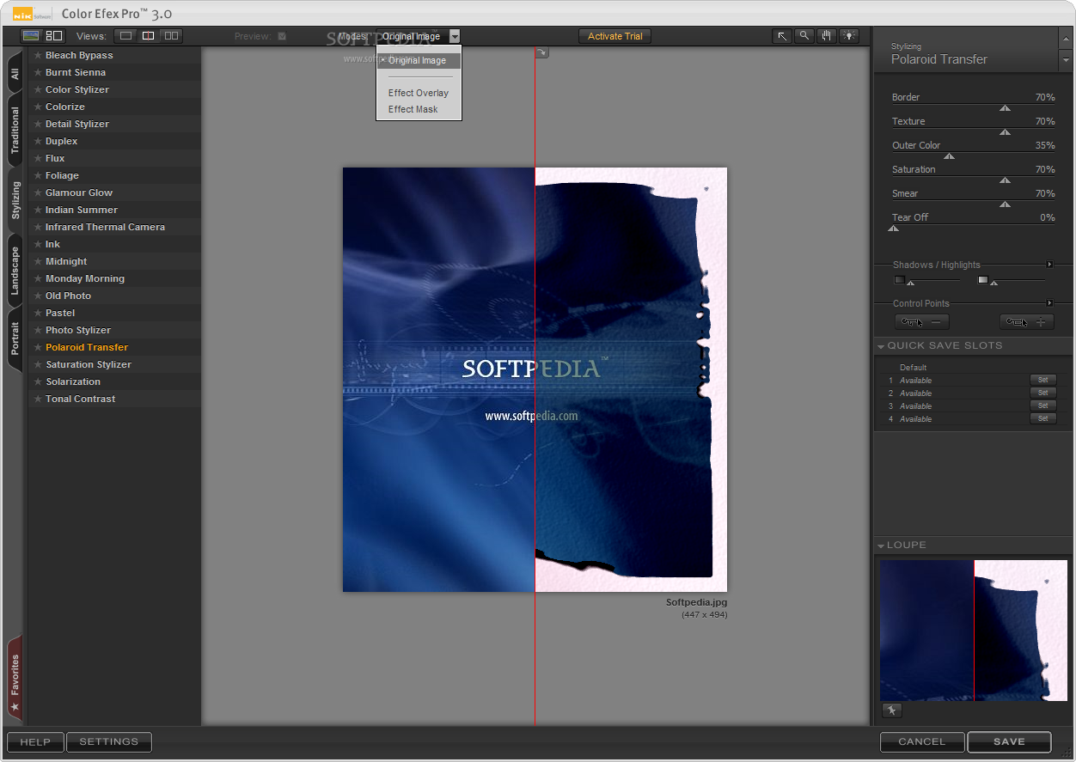The width and height of the screenshot is (1076, 762).
Task: Click the light bulb background color icon
Action: (849, 36)
